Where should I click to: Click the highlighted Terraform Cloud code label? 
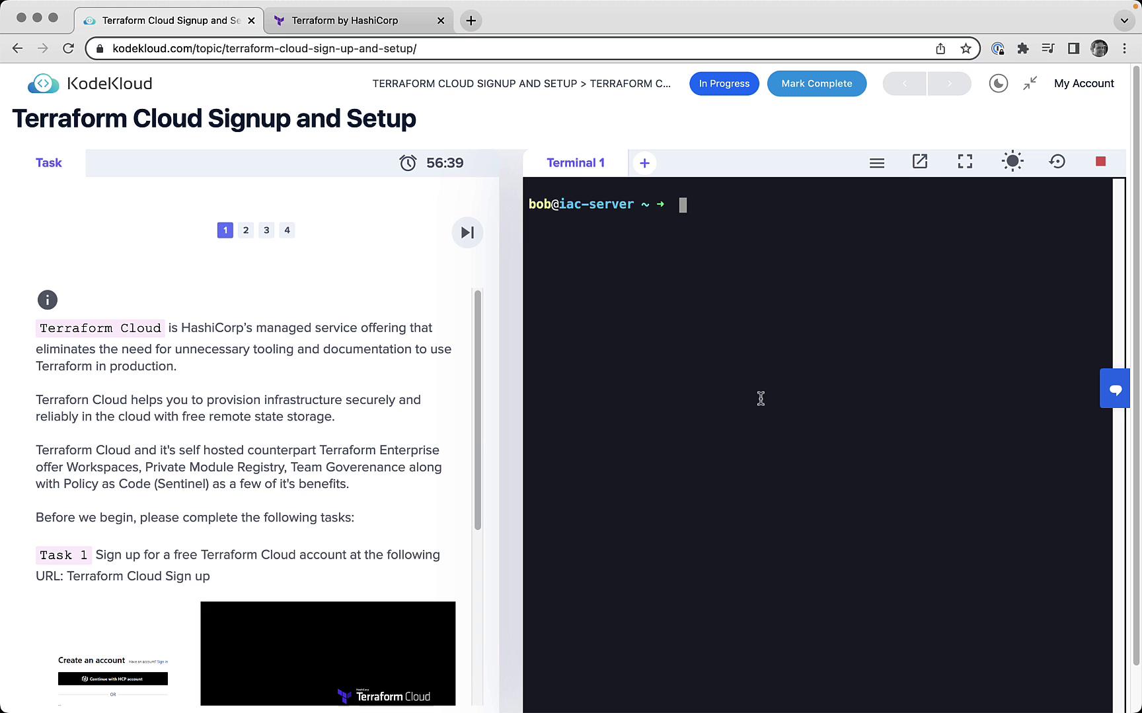pyautogui.click(x=100, y=328)
